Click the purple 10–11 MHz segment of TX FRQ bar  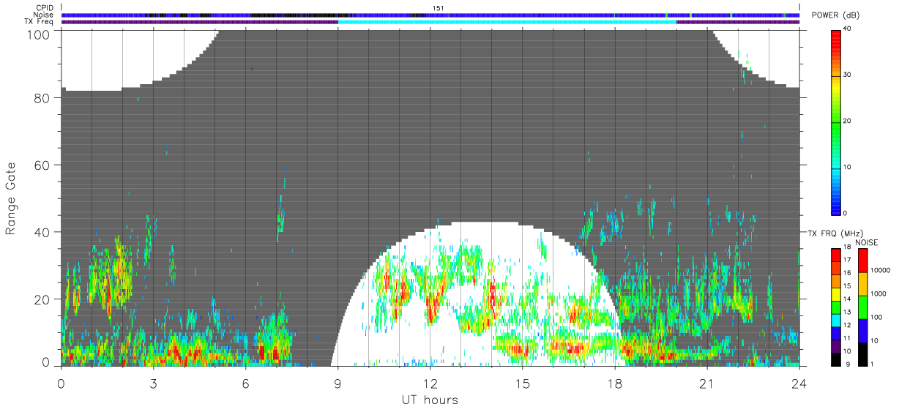[x=836, y=346]
